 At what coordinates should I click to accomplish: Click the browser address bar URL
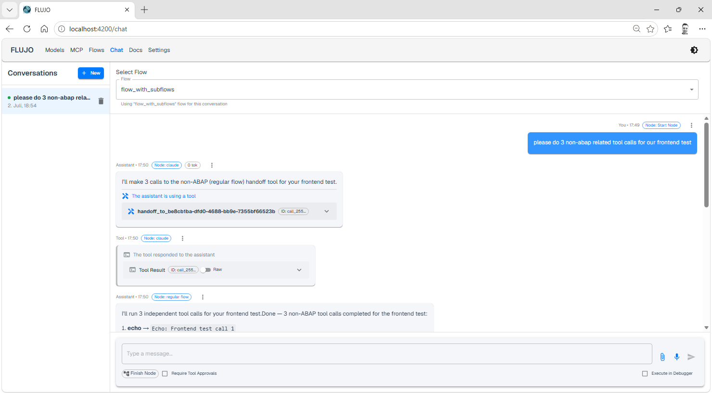[x=98, y=29]
